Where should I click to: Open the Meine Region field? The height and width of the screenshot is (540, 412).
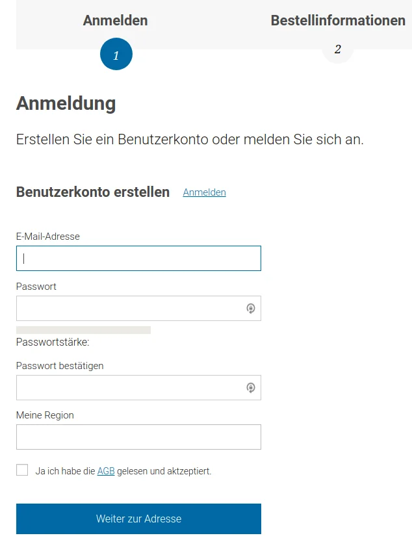click(138, 437)
